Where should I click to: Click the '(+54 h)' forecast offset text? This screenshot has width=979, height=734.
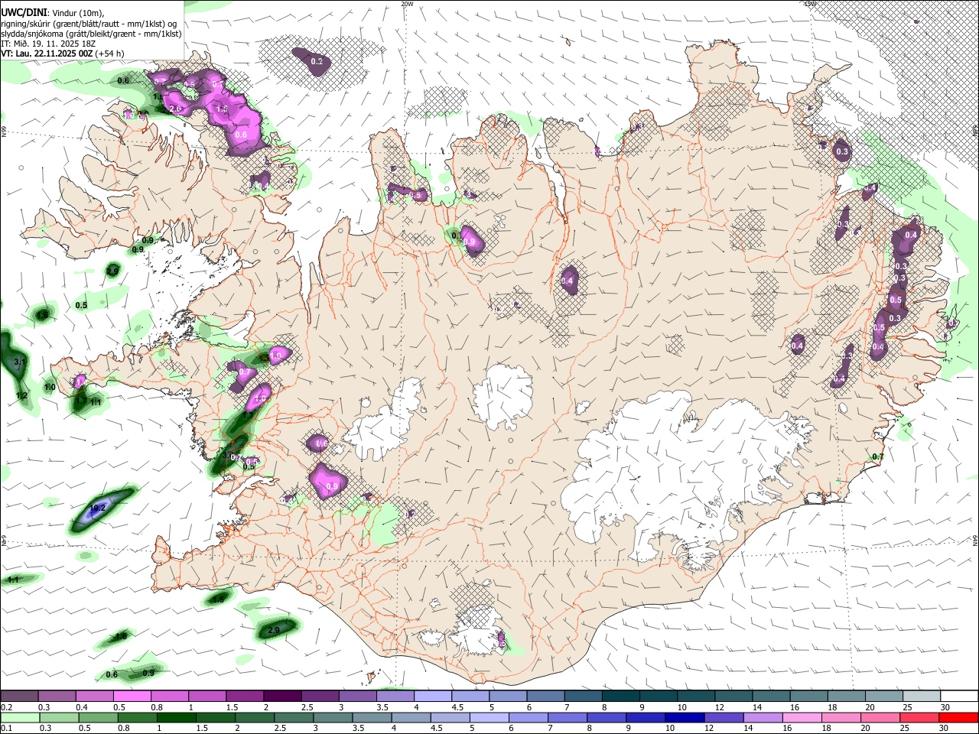110,54
